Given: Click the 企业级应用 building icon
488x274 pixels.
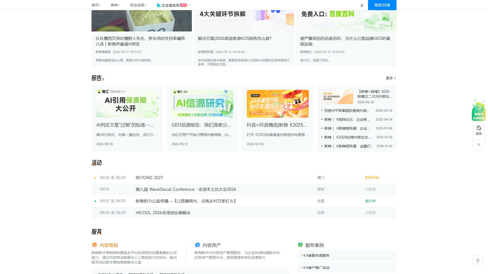Looking at the screenshot, I should tap(158, 5).
